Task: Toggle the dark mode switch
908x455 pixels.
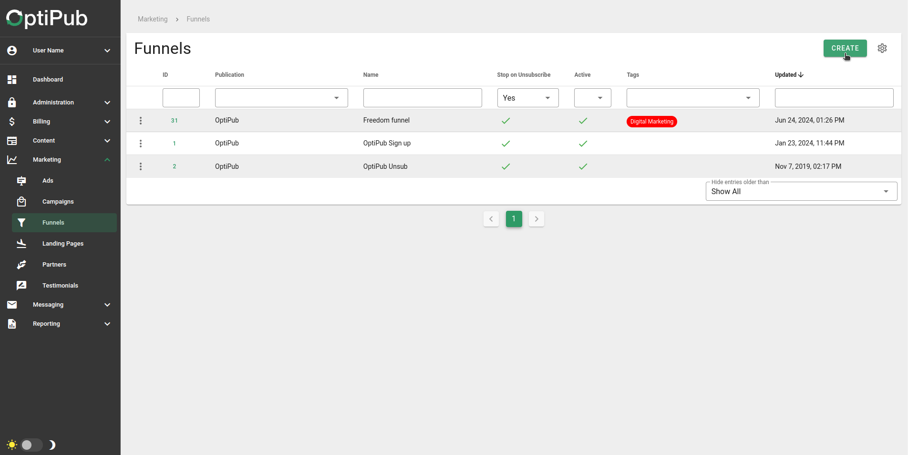Action: click(31, 445)
